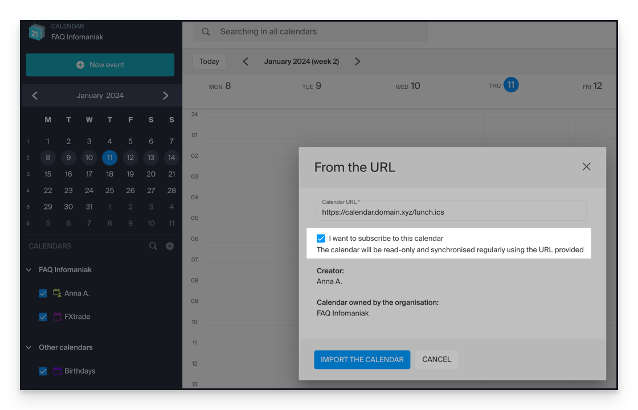Click the purple Birthdays calendar icon
This screenshot has width=638, height=410.
(57, 371)
